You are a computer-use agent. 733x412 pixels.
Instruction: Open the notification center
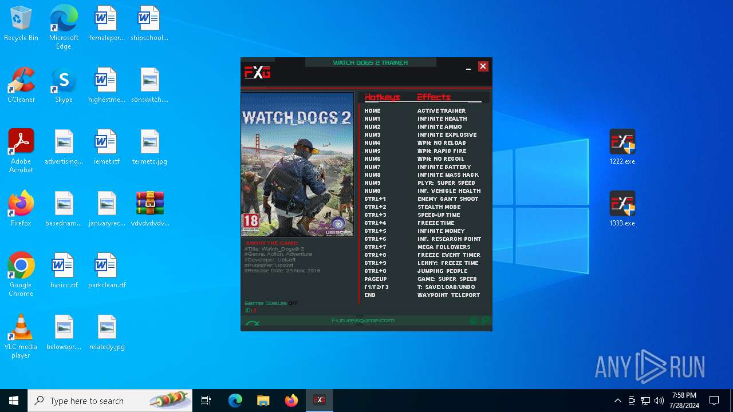714,401
